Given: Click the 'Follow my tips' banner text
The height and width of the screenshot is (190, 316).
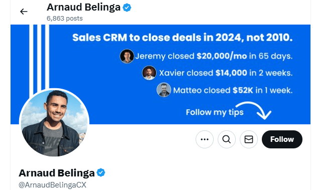Looking at the screenshot, I should [215, 112].
